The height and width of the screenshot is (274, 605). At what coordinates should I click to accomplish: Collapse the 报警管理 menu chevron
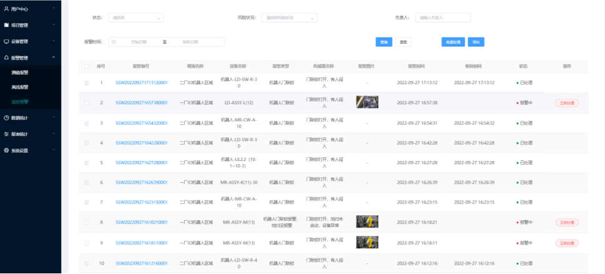point(54,57)
